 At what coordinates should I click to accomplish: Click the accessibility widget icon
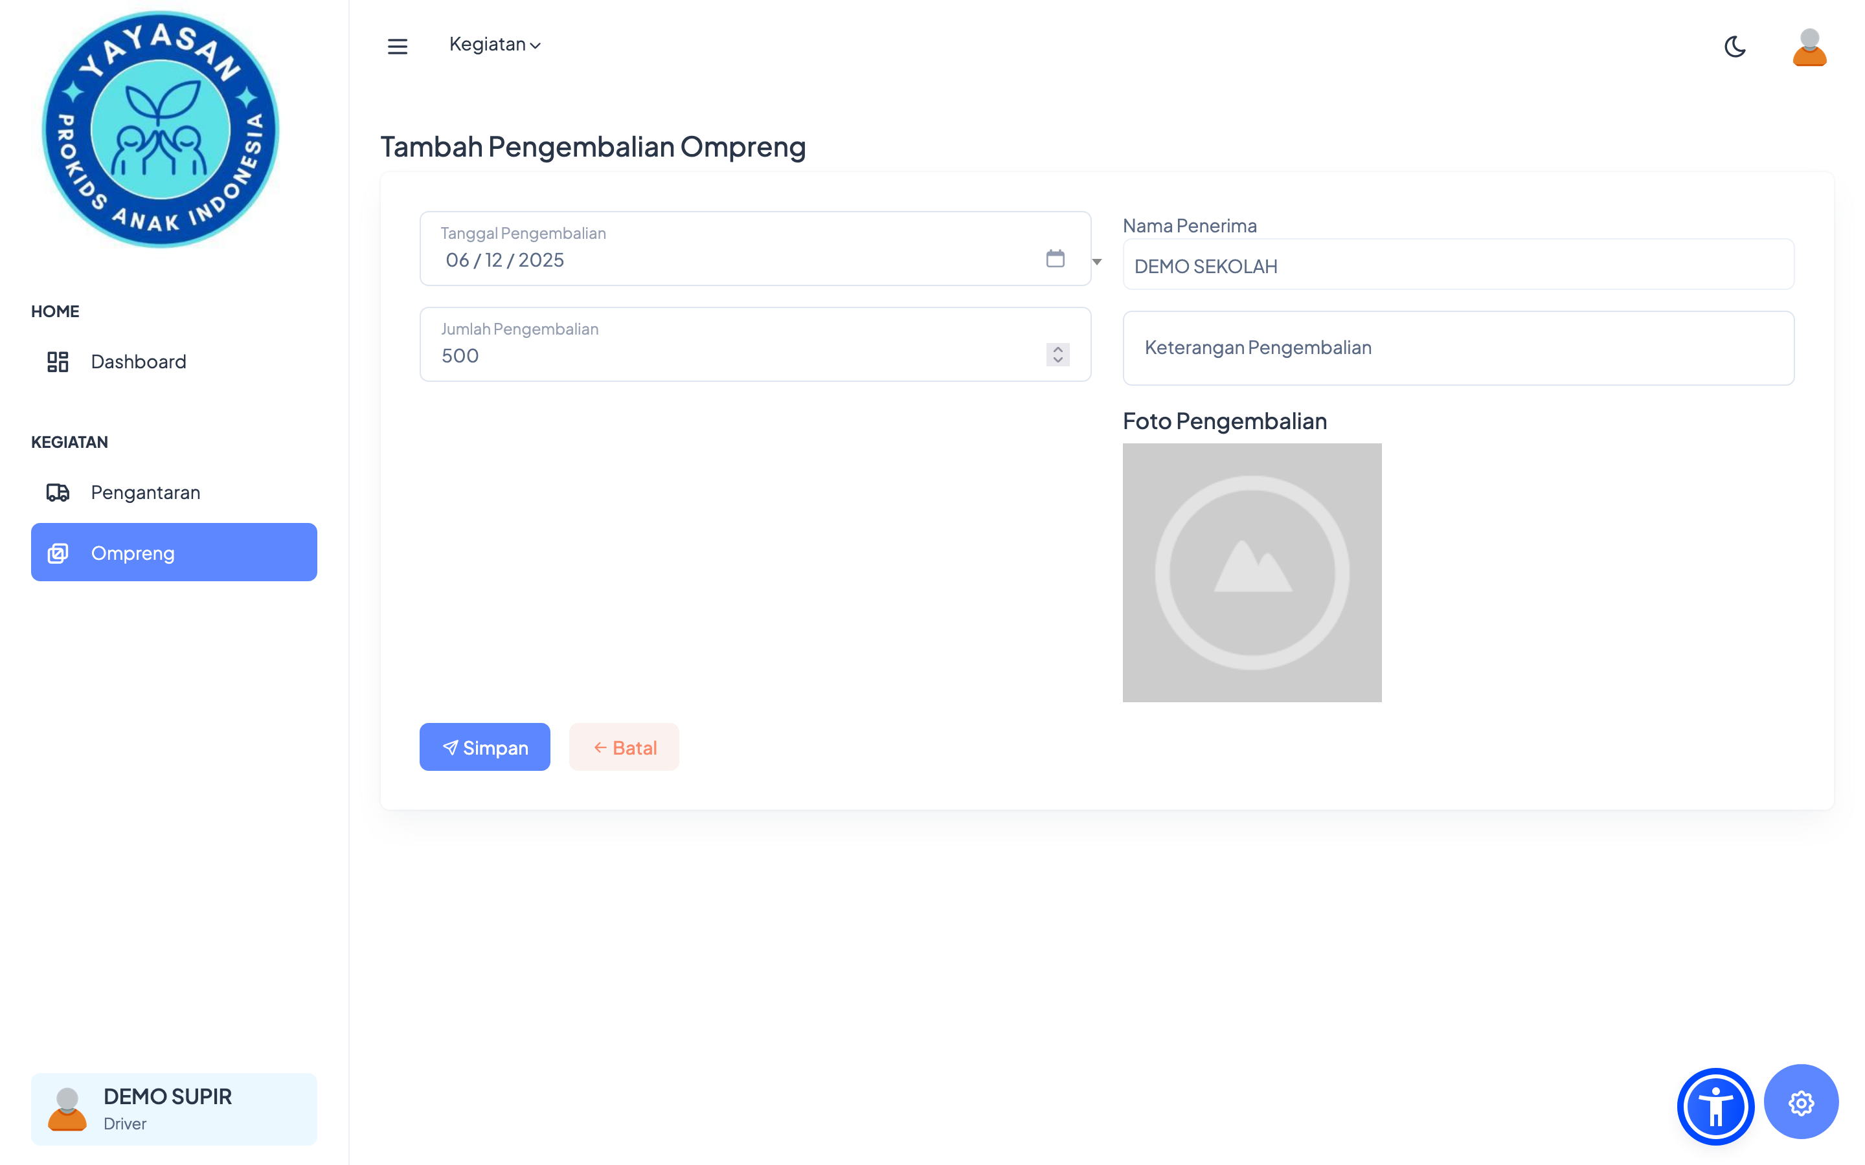tap(1715, 1107)
